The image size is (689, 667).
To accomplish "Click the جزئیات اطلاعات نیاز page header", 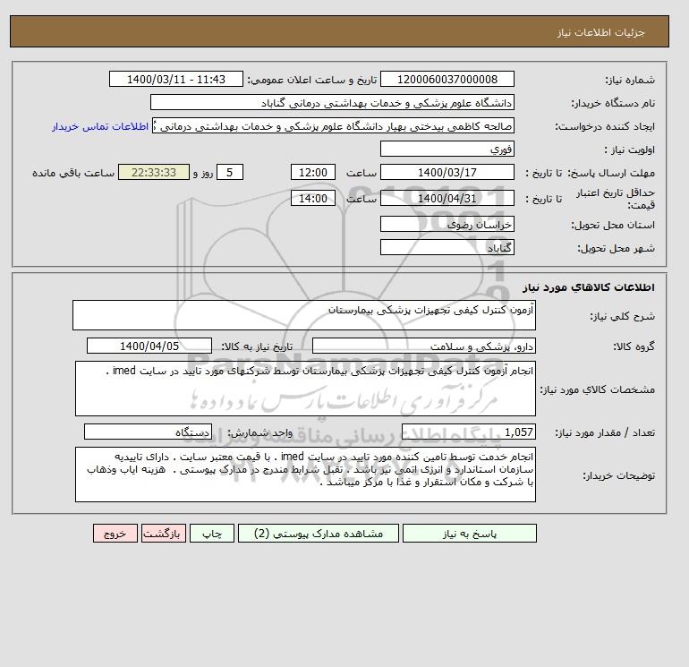I will (x=600, y=32).
